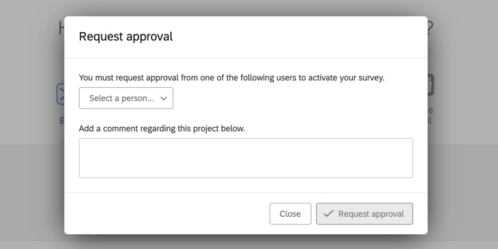Viewport: 498px width, 249px height.
Task: Click the "Request approval" dialog title
Action: [126, 36]
